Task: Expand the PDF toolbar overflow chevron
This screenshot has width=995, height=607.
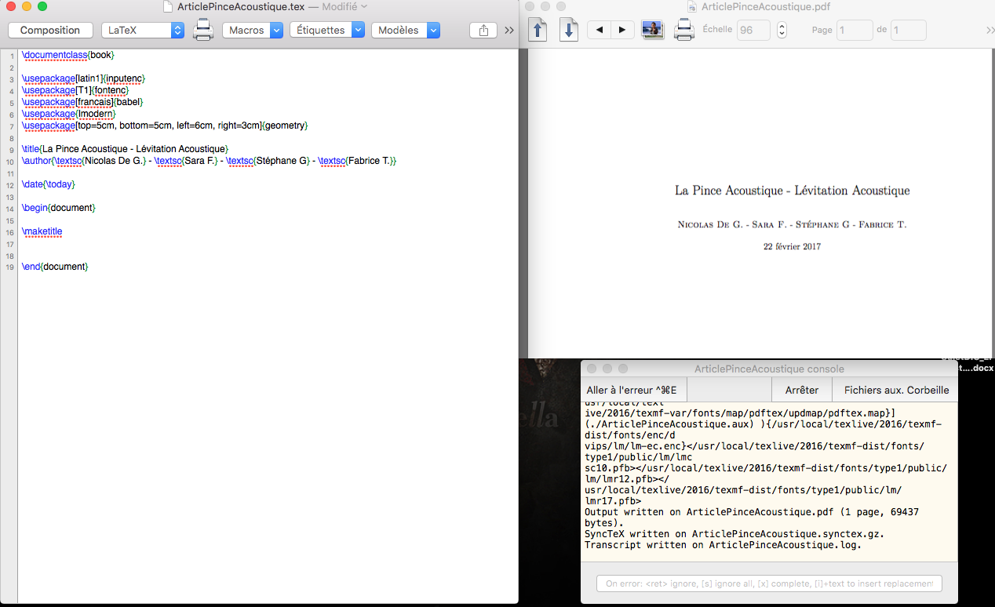Action: [x=990, y=31]
